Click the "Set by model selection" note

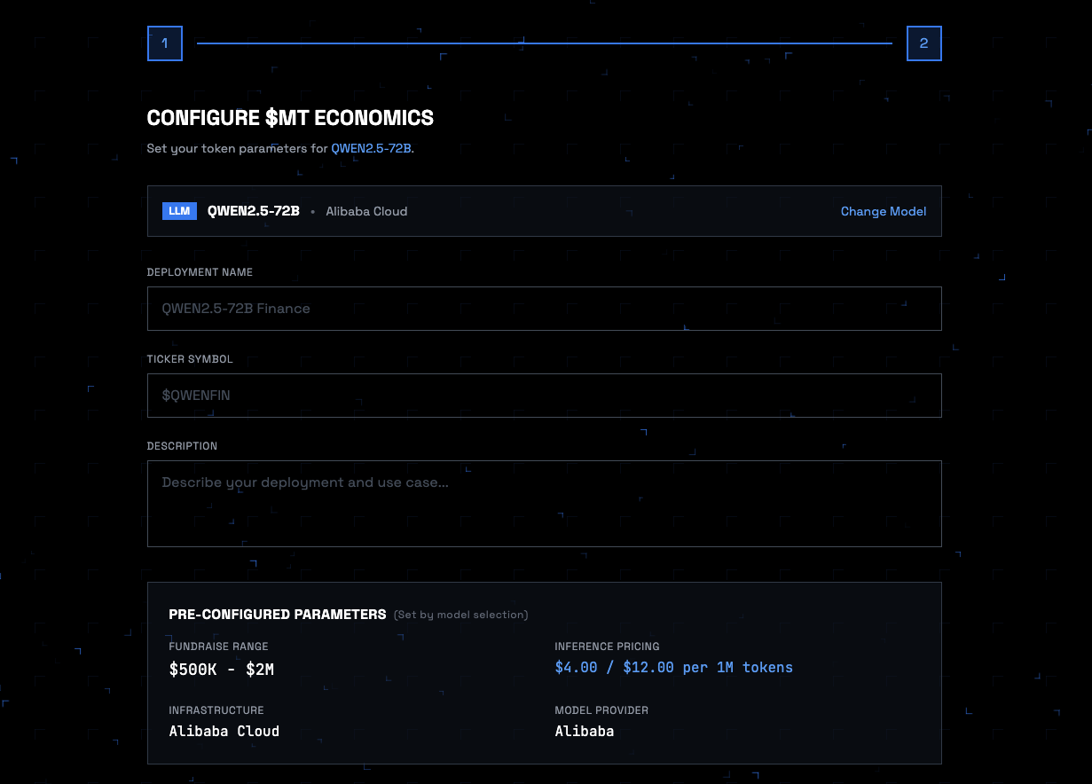pos(460,615)
